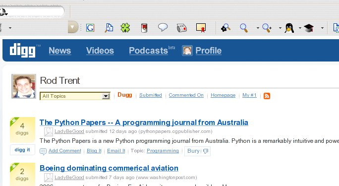The image size is (339, 186).
Task: Click Add Comment on Python Papers story
Action: [x=64, y=151]
